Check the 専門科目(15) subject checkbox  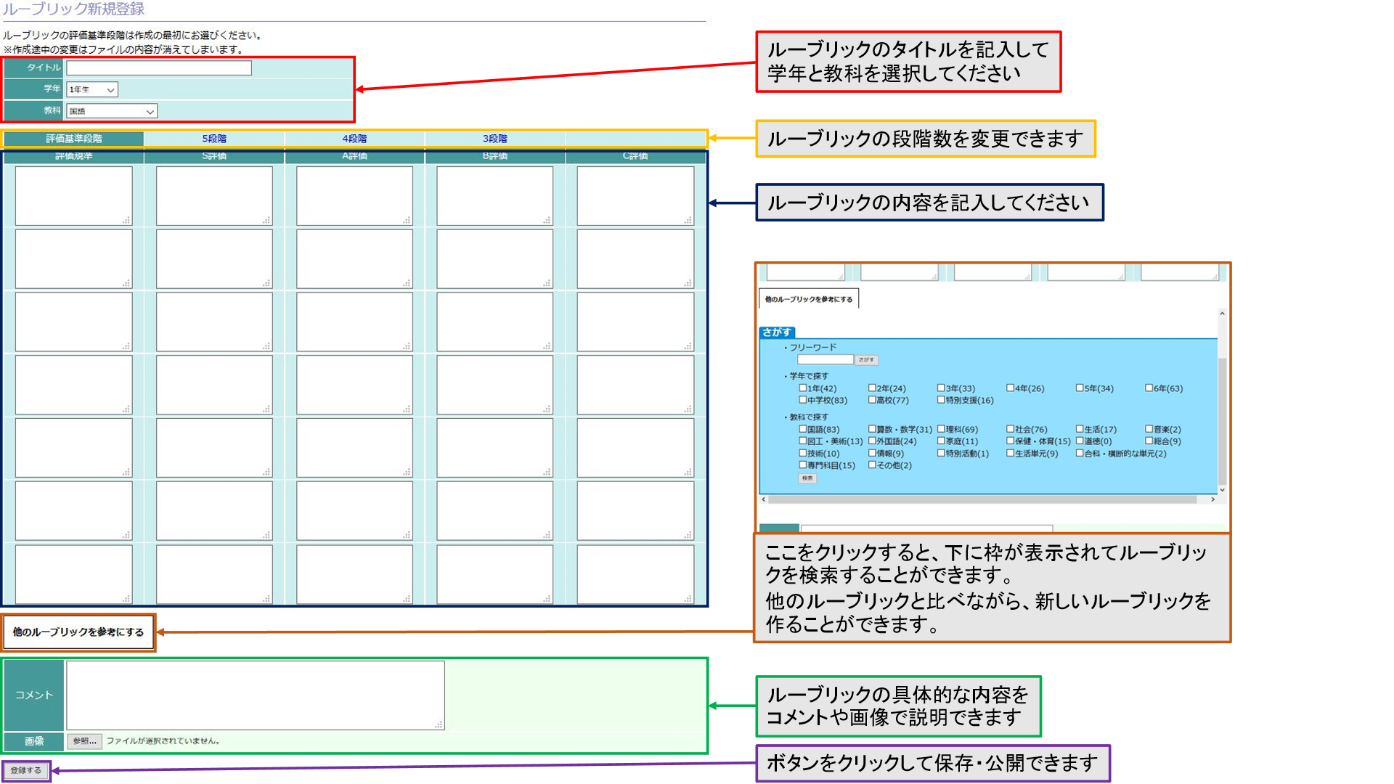point(803,465)
